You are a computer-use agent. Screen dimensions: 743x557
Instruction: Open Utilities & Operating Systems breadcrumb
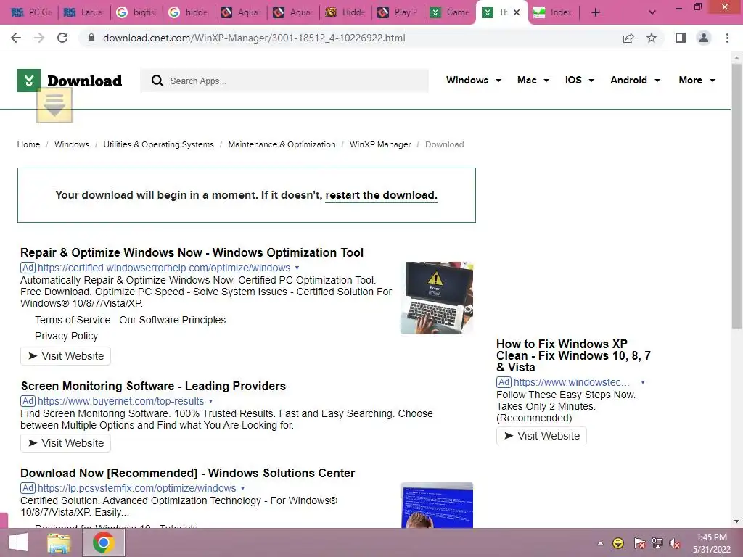coord(158,144)
